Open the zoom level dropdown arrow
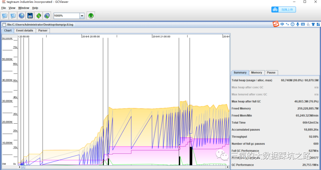 (x=82, y=16)
